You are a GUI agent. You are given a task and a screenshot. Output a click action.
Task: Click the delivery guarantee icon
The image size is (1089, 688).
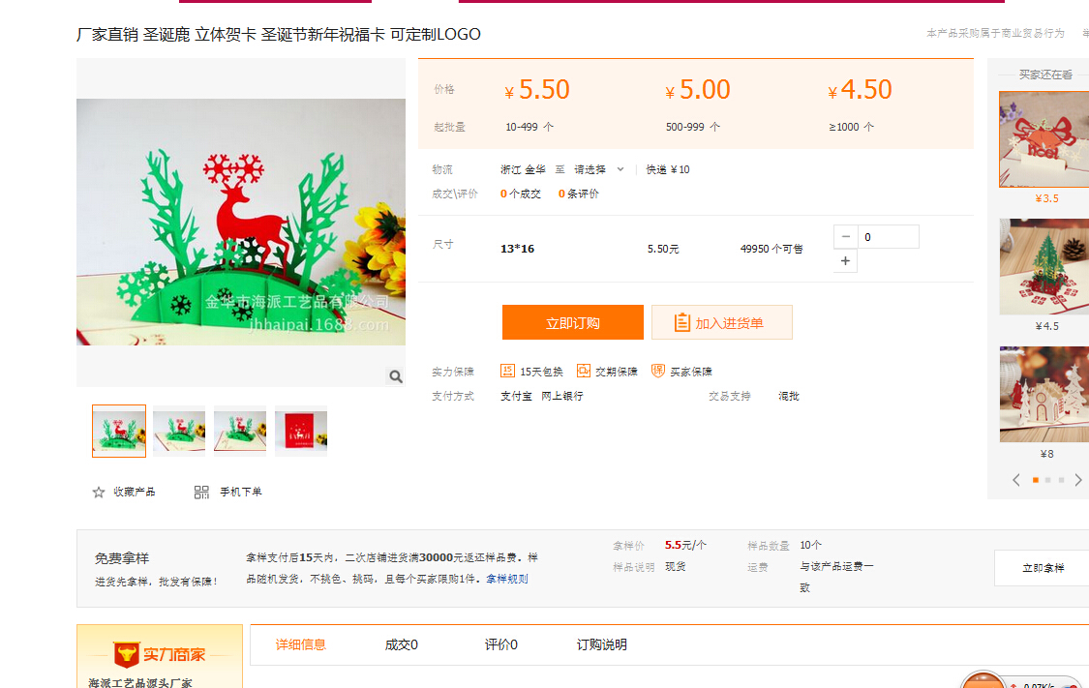(584, 371)
